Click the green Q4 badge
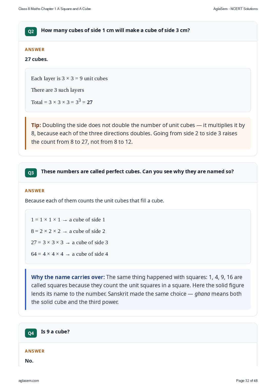Image resolution: width=276 pixels, height=390 pixels. (31, 333)
